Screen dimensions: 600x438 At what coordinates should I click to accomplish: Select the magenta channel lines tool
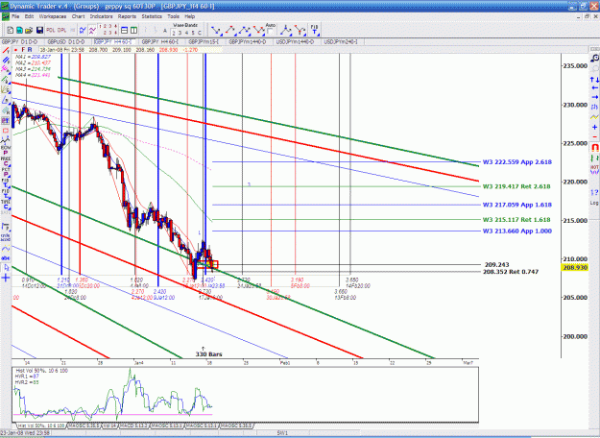(6, 69)
